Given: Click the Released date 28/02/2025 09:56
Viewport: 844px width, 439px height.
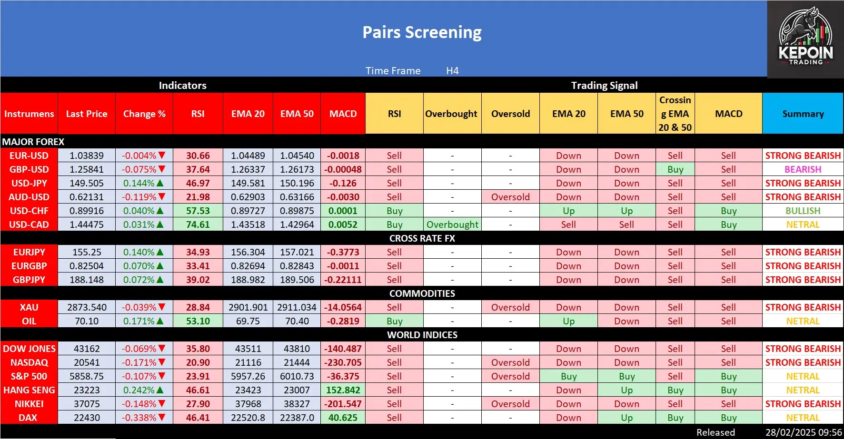Looking at the screenshot, I should pyautogui.click(x=804, y=432).
